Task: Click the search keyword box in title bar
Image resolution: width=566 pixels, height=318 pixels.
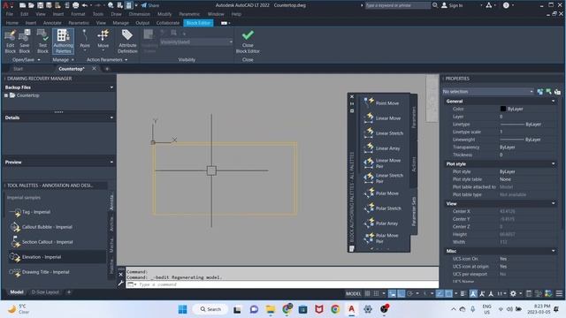Action: pos(397,5)
